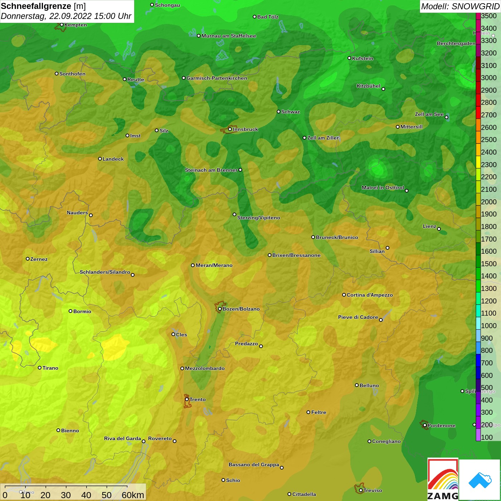
Task: Click the blue 700 legend swatch
Action: [478, 360]
